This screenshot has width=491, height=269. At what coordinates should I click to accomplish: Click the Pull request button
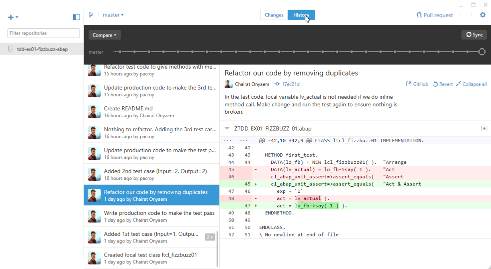(x=435, y=15)
